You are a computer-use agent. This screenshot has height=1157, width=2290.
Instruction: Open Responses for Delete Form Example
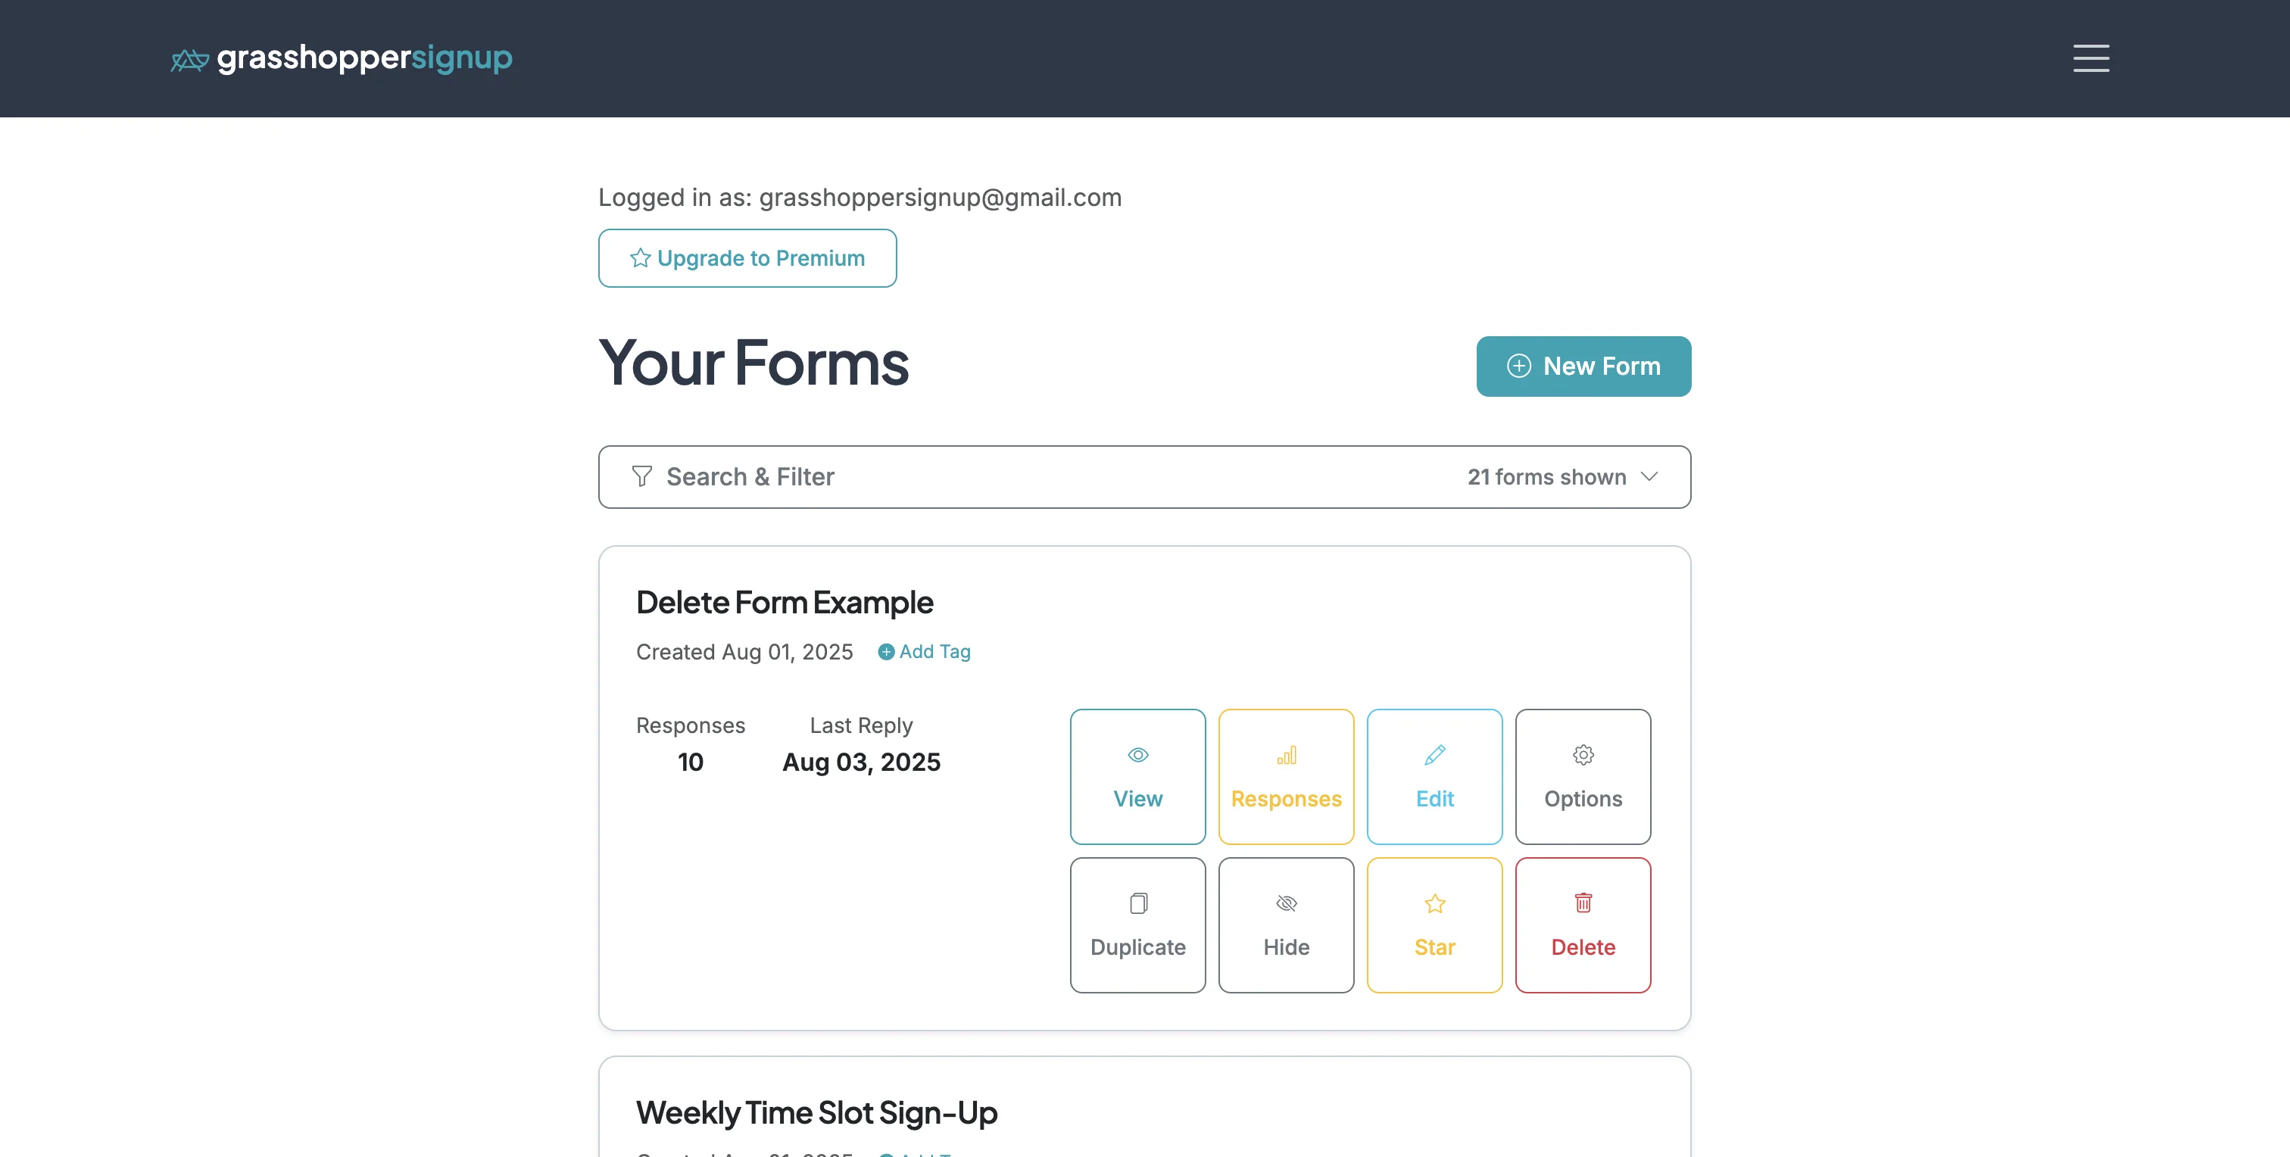(1287, 776)
